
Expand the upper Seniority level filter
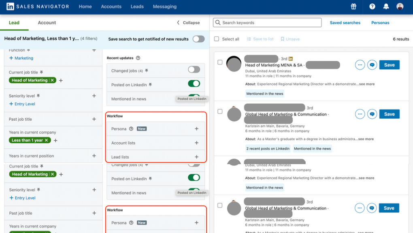coord(94,96)
